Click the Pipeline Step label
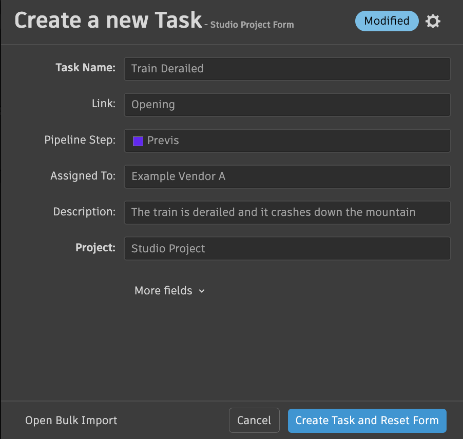Image resolution: width=463 pixels, height=439 pixels. (x=80, y=140)
